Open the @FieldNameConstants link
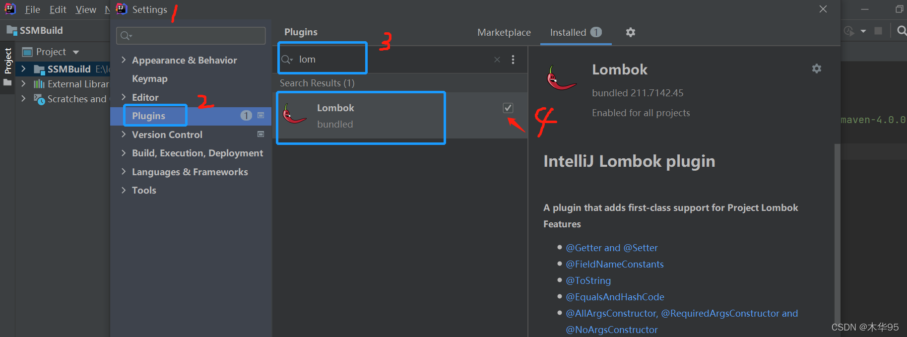 point(615,264)
